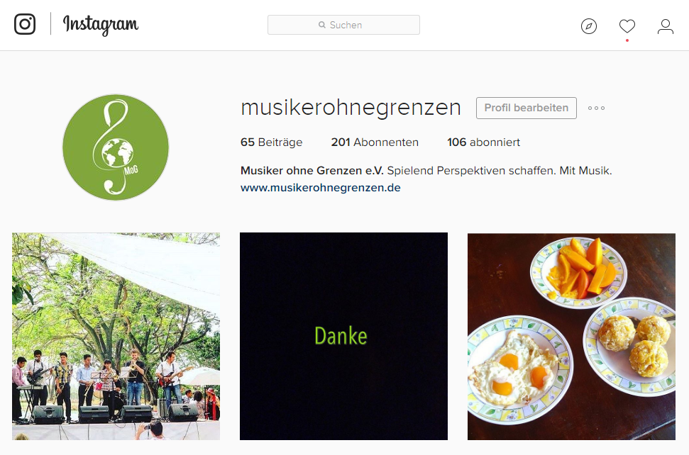
Task: Click the red notification dot below heart
Action: click(x=627, y=40)
